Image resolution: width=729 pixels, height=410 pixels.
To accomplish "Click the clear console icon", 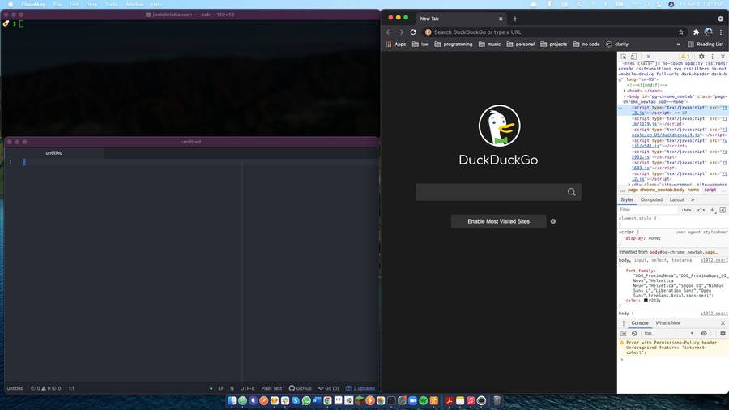I will [634, 333].
